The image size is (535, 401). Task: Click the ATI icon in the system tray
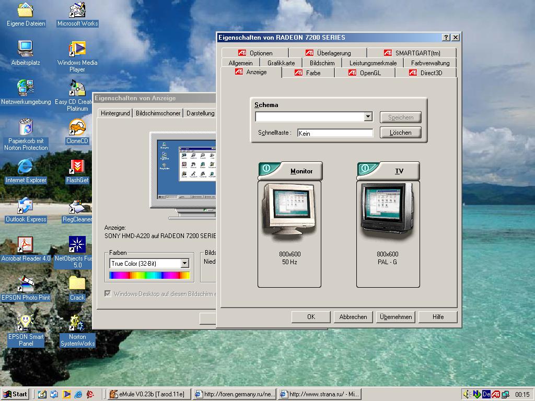[x=496, y=395]
